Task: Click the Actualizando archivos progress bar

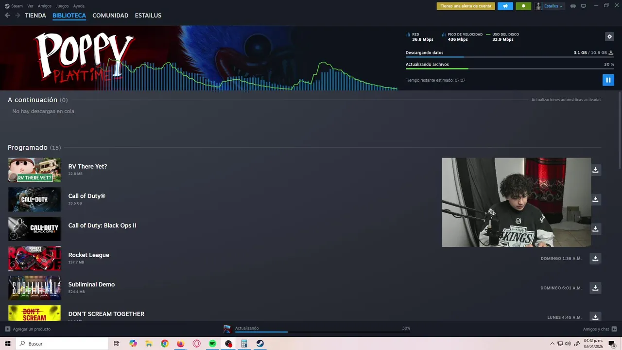Action: (x=510, y=69)
